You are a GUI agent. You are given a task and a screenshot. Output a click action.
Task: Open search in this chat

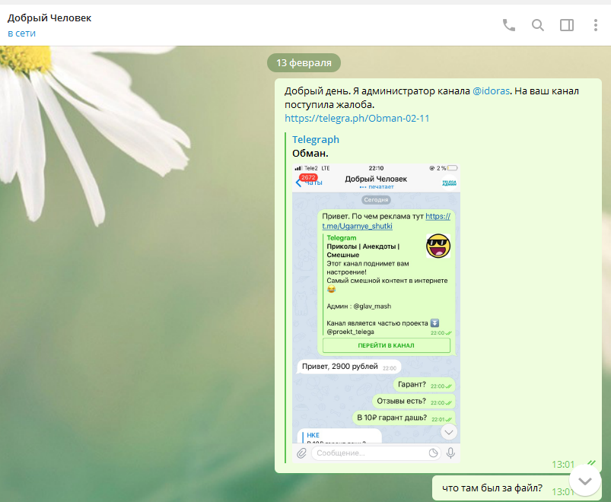pyautogui.click(x=538, y=25)
